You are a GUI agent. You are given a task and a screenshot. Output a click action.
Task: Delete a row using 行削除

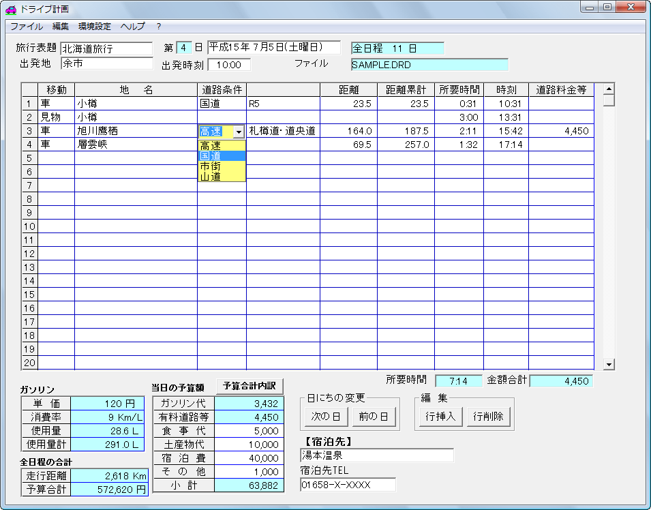488,417
